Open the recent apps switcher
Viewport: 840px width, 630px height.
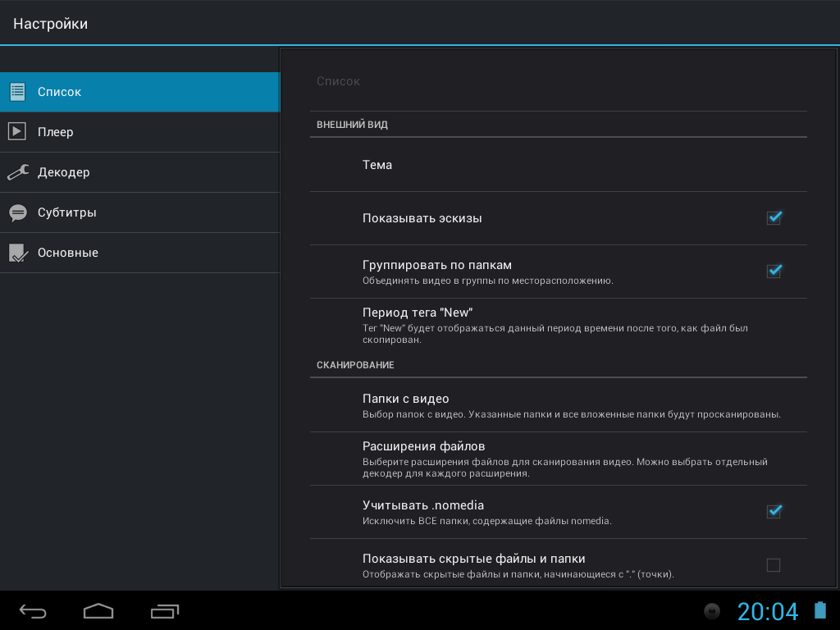164,611
